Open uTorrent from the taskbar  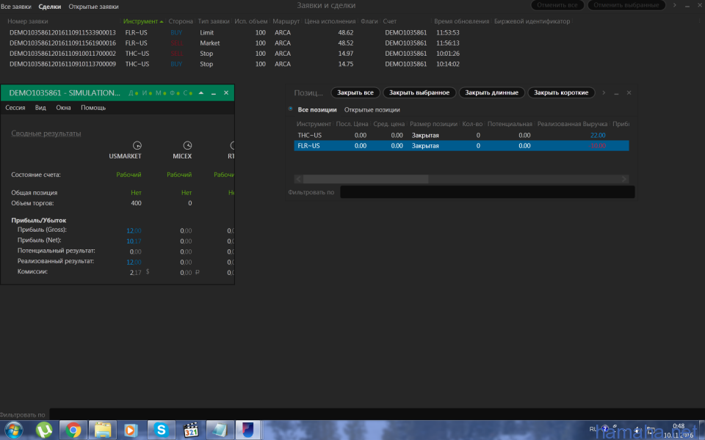click(43, 430)
